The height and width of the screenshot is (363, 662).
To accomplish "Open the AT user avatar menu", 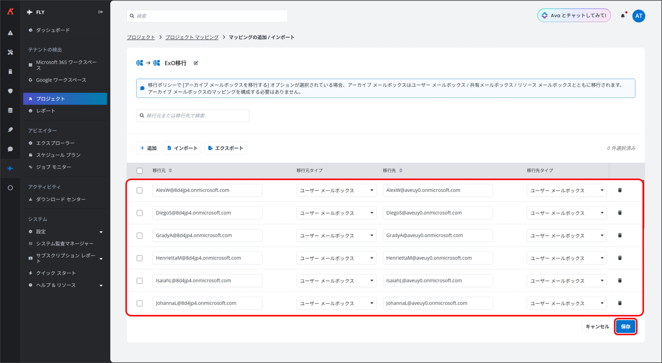I will (x=638, y=16).
